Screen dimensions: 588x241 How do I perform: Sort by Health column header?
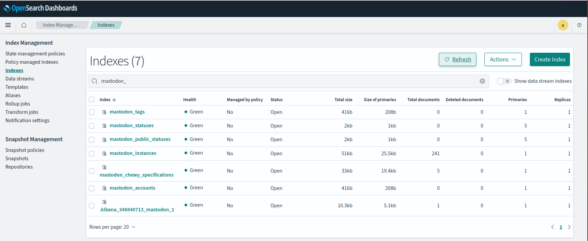coord(190,99)
